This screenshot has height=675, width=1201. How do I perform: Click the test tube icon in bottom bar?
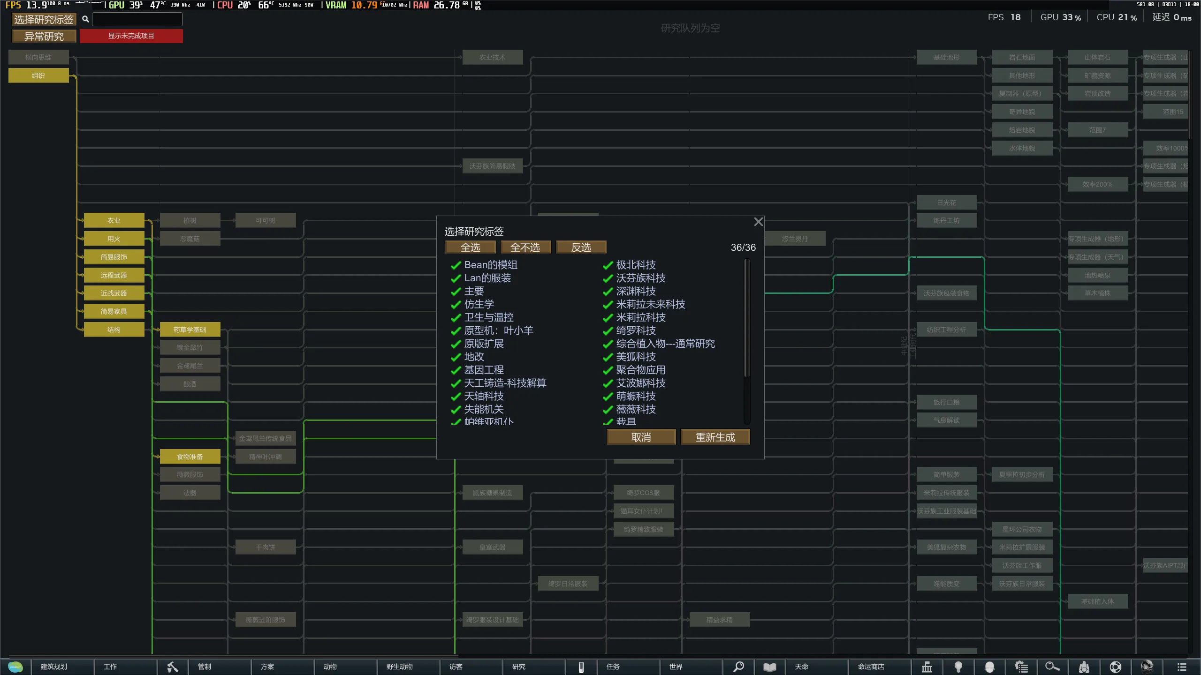(581, 667)
